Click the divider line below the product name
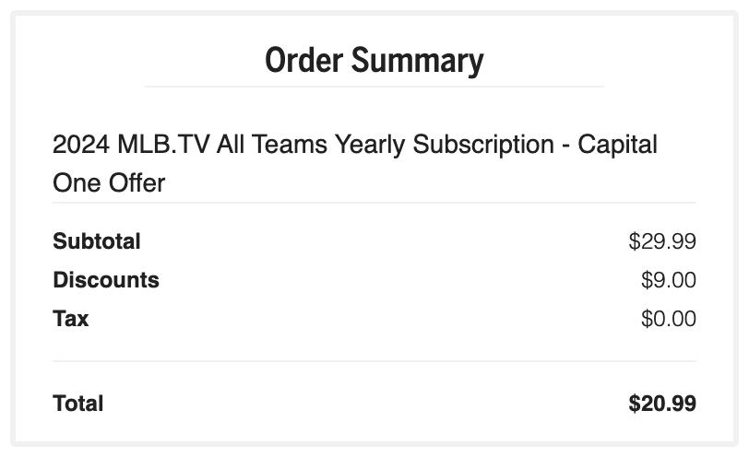This screenshot has height=457, width=749. pyautogui.click(x=374, y=203)
